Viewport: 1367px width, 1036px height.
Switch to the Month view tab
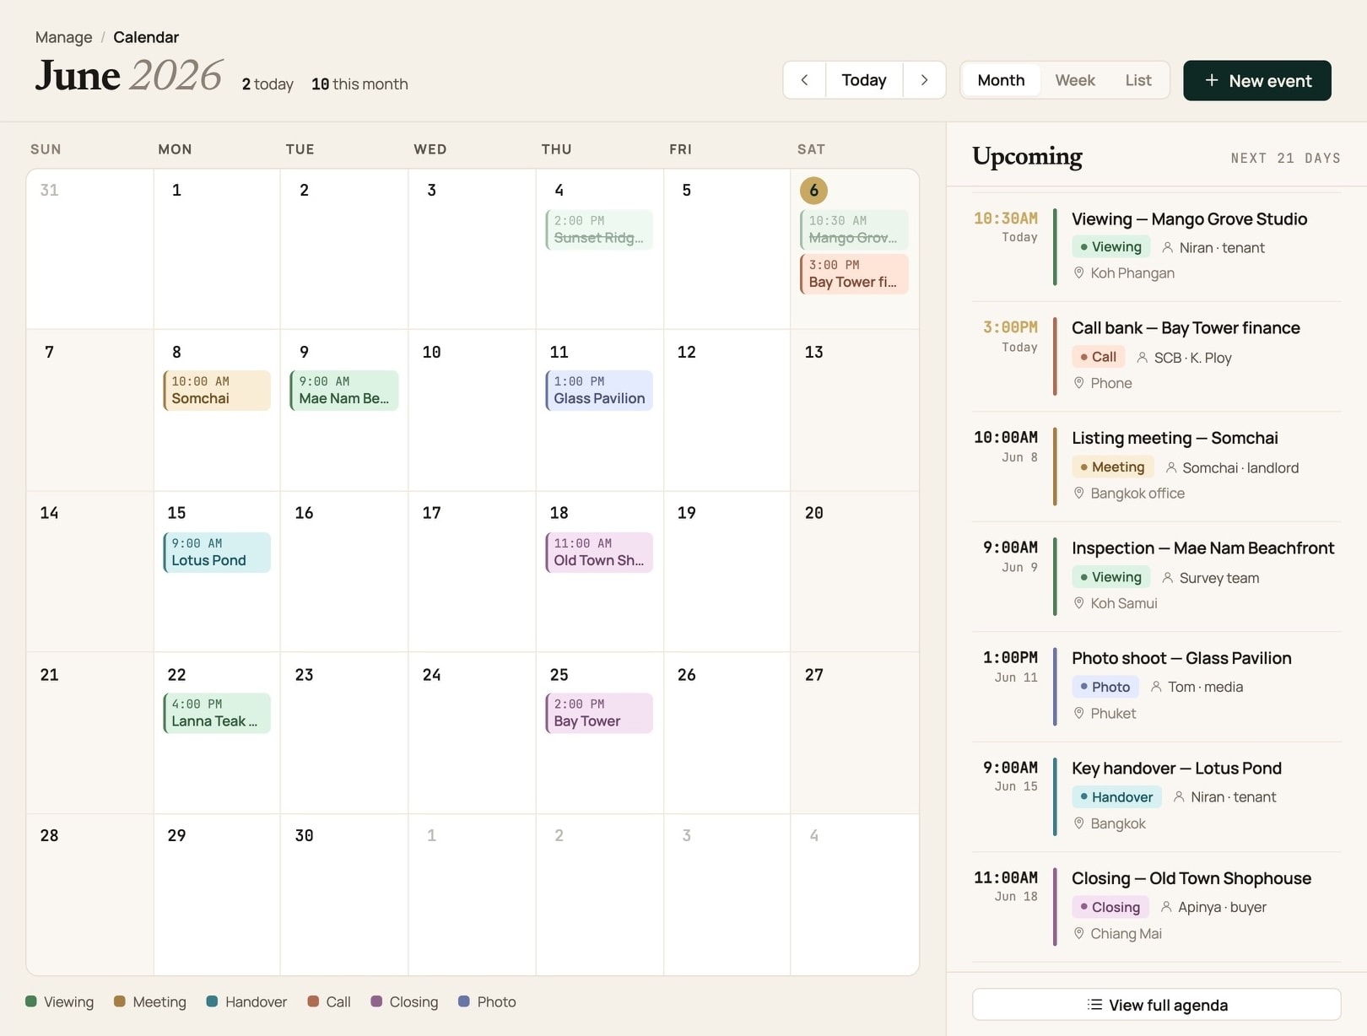pos(1001,80)
